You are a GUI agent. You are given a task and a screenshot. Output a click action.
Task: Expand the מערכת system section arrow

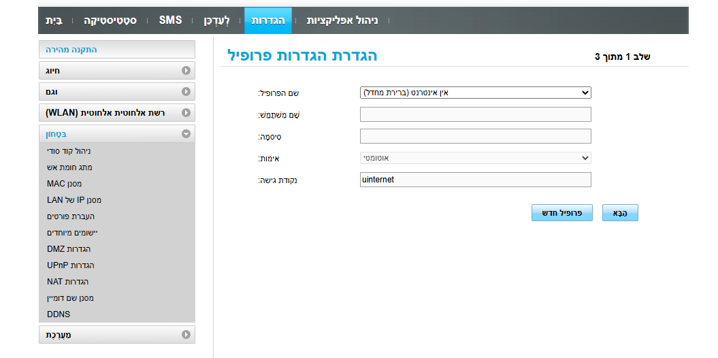[x=186, y=334]
